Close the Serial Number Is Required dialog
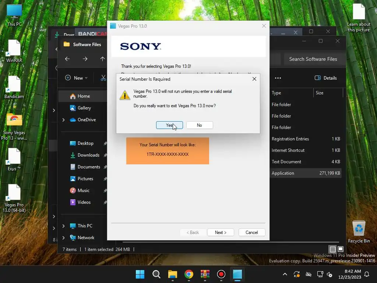 (254, 79)
